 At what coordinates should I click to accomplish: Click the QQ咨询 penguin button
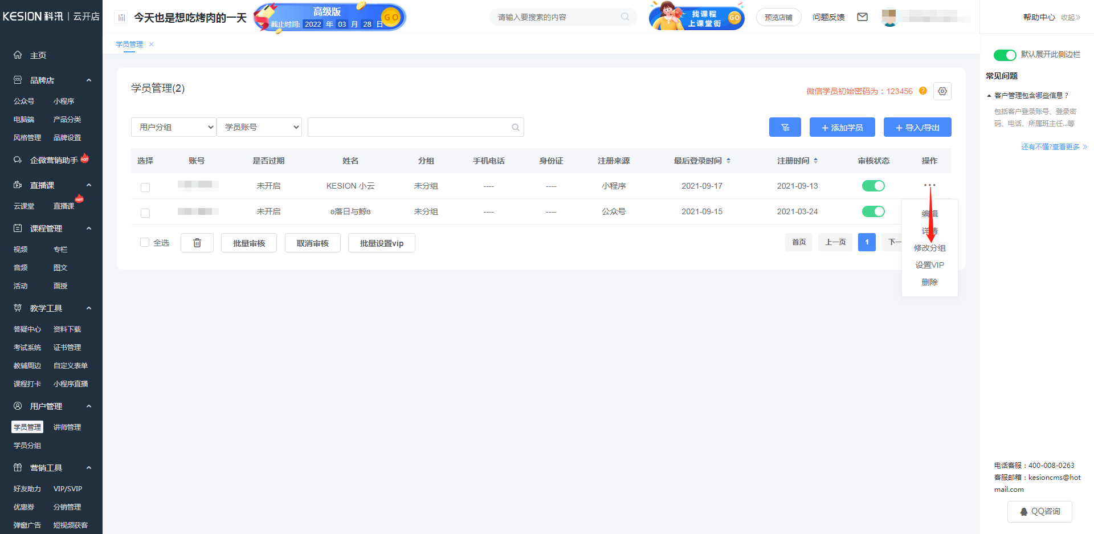[1040, 511]
